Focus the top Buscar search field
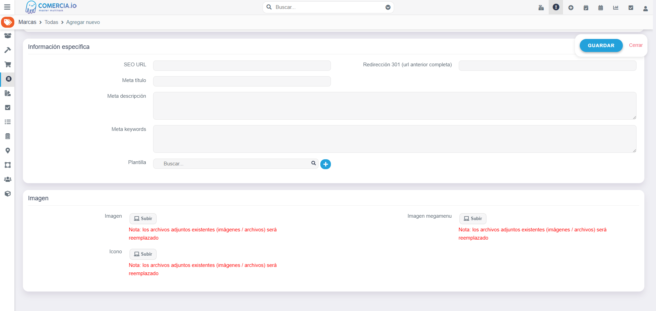 tap(328, 7)
